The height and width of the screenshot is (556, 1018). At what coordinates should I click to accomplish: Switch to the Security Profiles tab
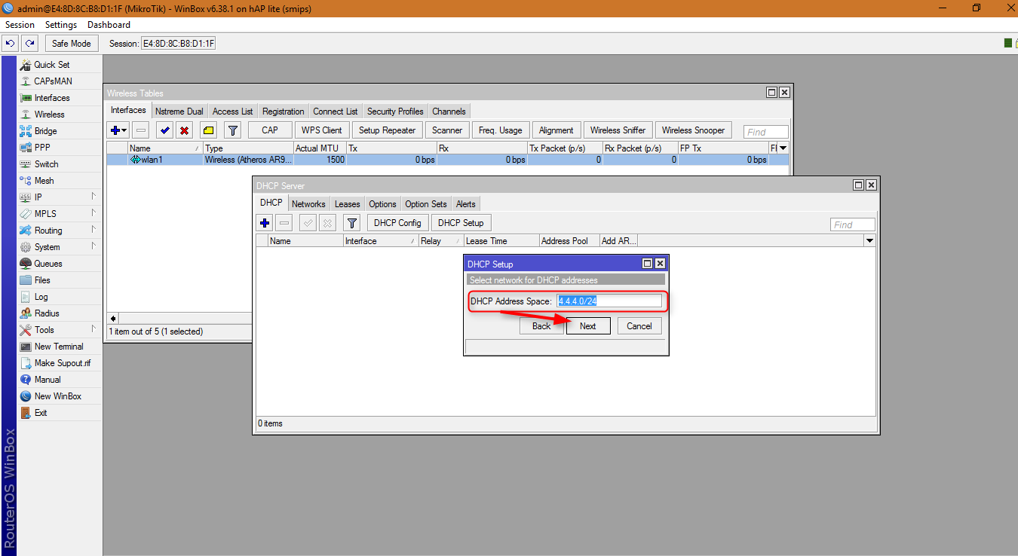tap(394, 111)
